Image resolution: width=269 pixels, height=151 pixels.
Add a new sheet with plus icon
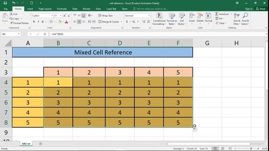point(40,143)
